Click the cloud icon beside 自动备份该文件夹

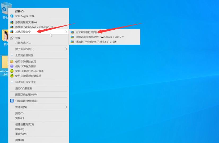tap(12, 82)
